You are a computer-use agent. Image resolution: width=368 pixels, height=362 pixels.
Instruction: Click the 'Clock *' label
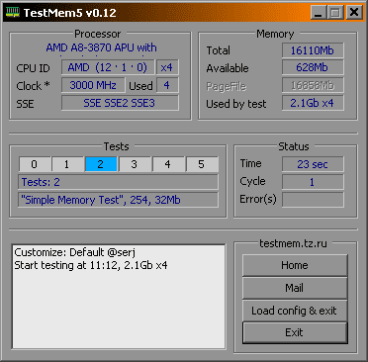(x=33, y=86)
